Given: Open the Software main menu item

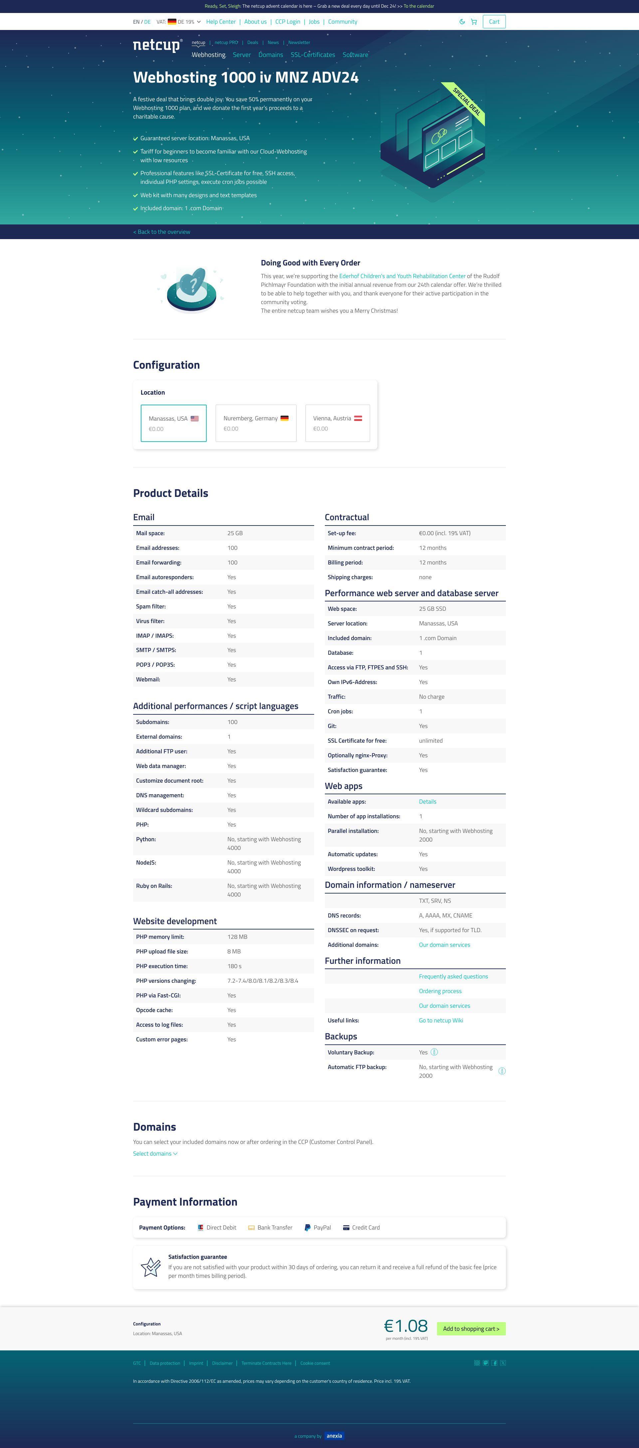Looking at the screenshot, I should click(355, 55).
